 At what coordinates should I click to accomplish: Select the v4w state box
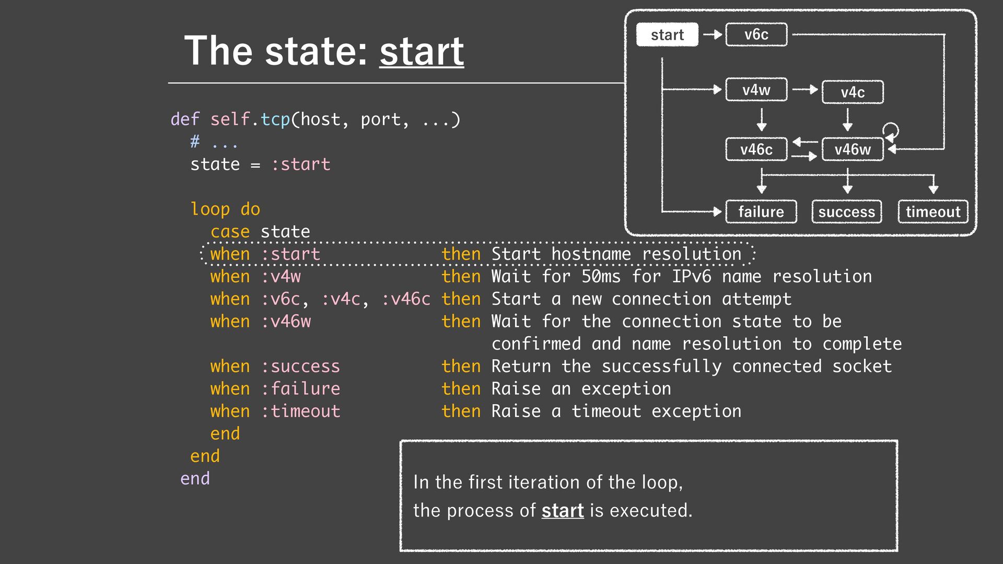click(x=756, y=90)
